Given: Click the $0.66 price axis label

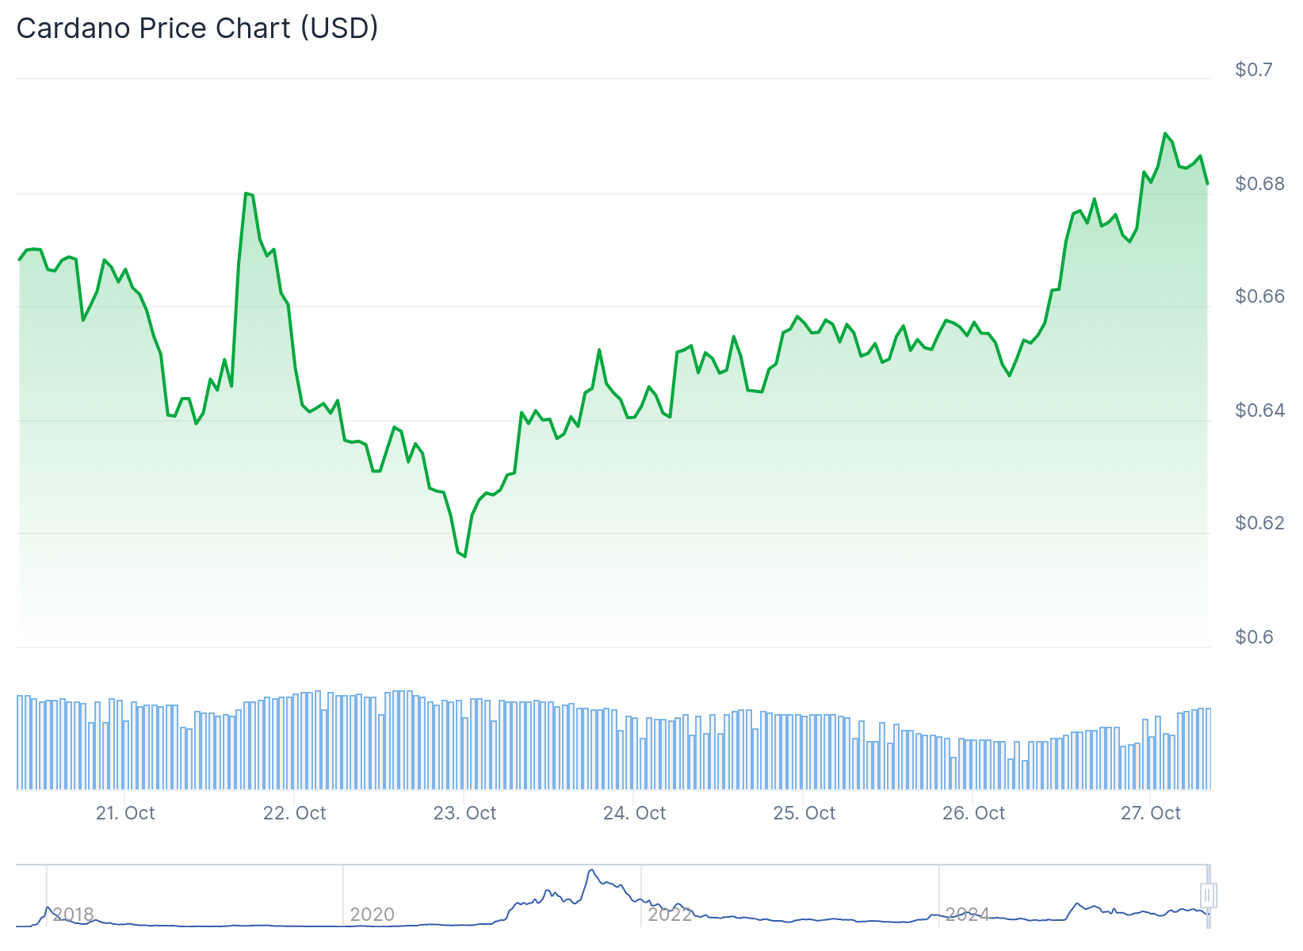Looking at the screenshot, I should coord(1259,296).
